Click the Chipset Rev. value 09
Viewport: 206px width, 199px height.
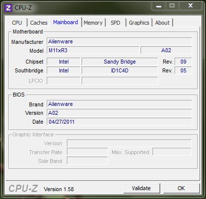tap(183, 62)
